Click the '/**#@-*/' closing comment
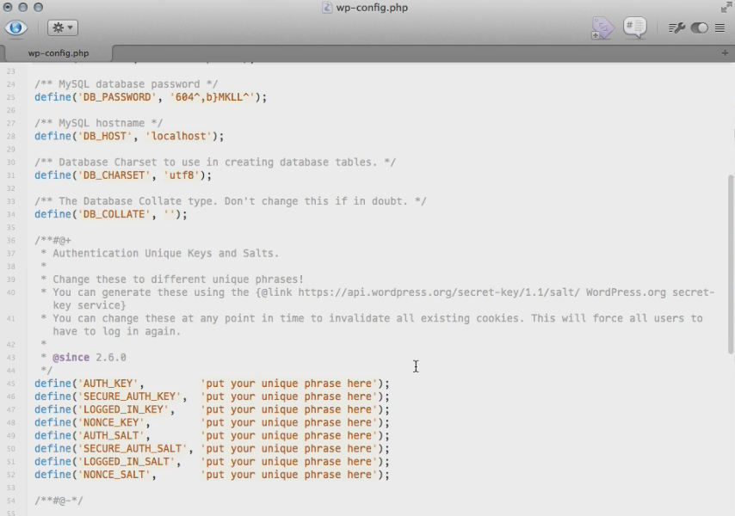The image size is (735, 516). 59,501
